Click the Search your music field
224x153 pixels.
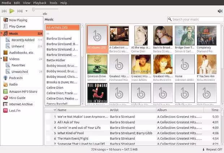tap(195, 19)
